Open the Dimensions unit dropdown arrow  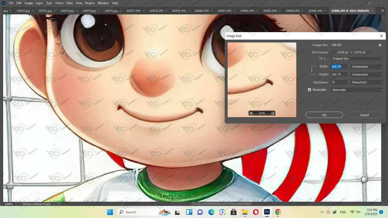point(333,52)
